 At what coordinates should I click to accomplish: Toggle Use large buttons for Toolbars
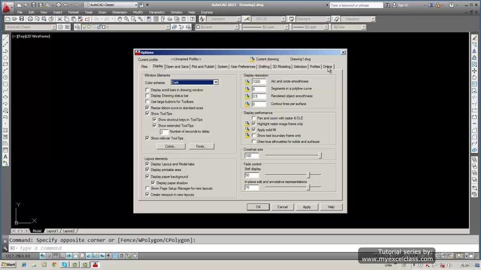pyautogui.click(x=147, y=101)
